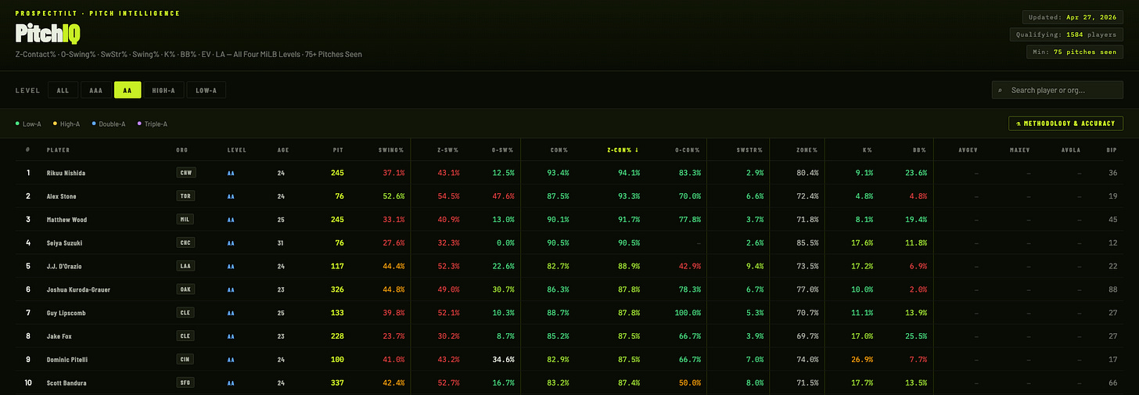The width and height of the screenshot is (1139, 395).
Task: Sort by the BB% column header
Action: click(x=919, y=149)
